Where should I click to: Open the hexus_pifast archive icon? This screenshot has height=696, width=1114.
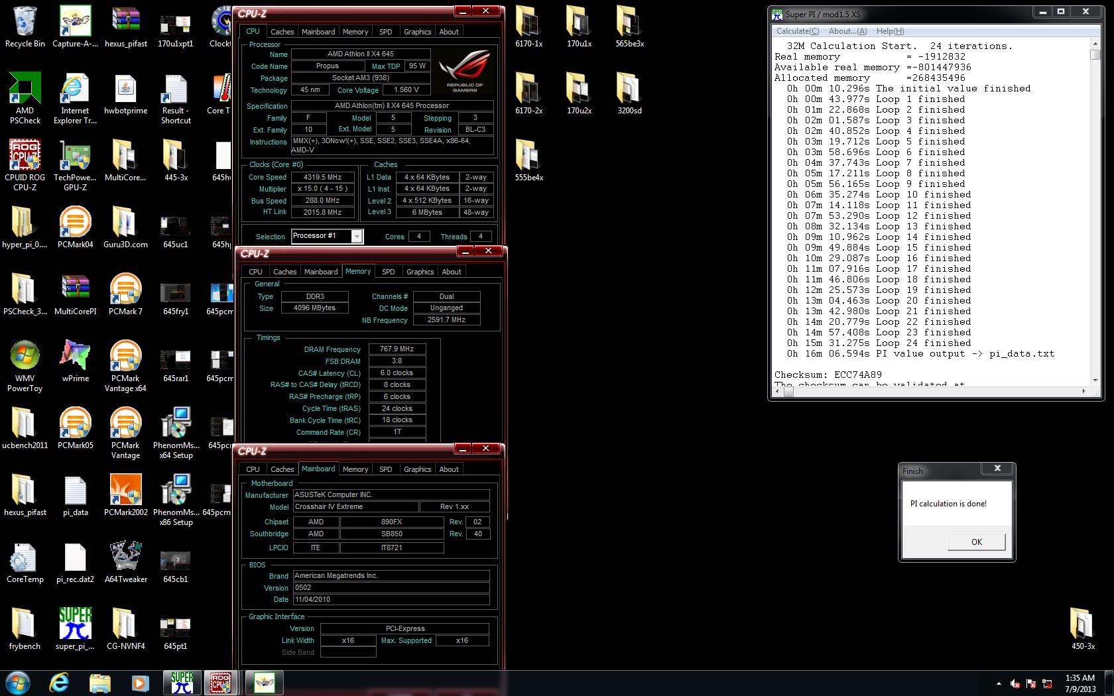click(x=125, y=27)
